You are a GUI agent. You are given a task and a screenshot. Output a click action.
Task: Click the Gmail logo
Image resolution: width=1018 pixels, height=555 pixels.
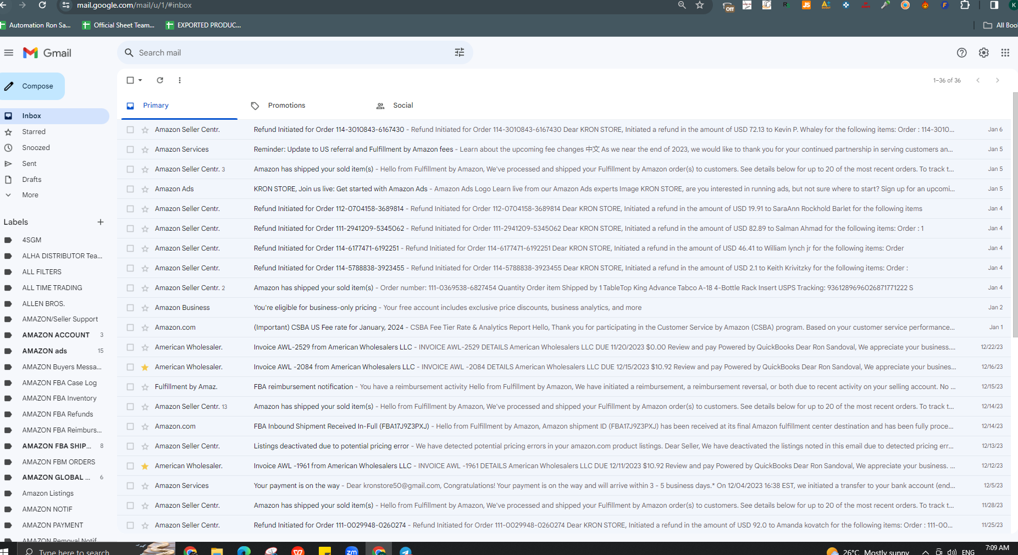[47, 53]
